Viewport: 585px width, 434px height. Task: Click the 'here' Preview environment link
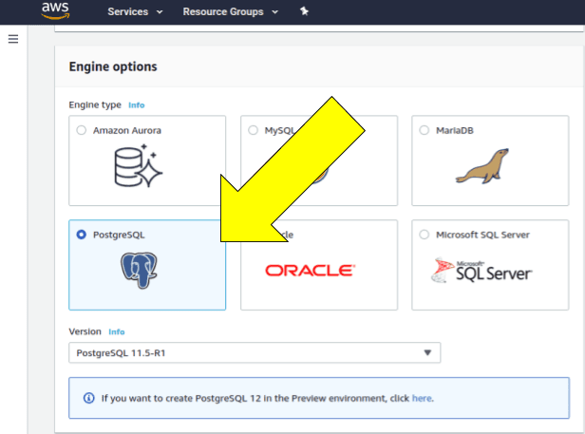pyautogui.click(x=422, y=398)
